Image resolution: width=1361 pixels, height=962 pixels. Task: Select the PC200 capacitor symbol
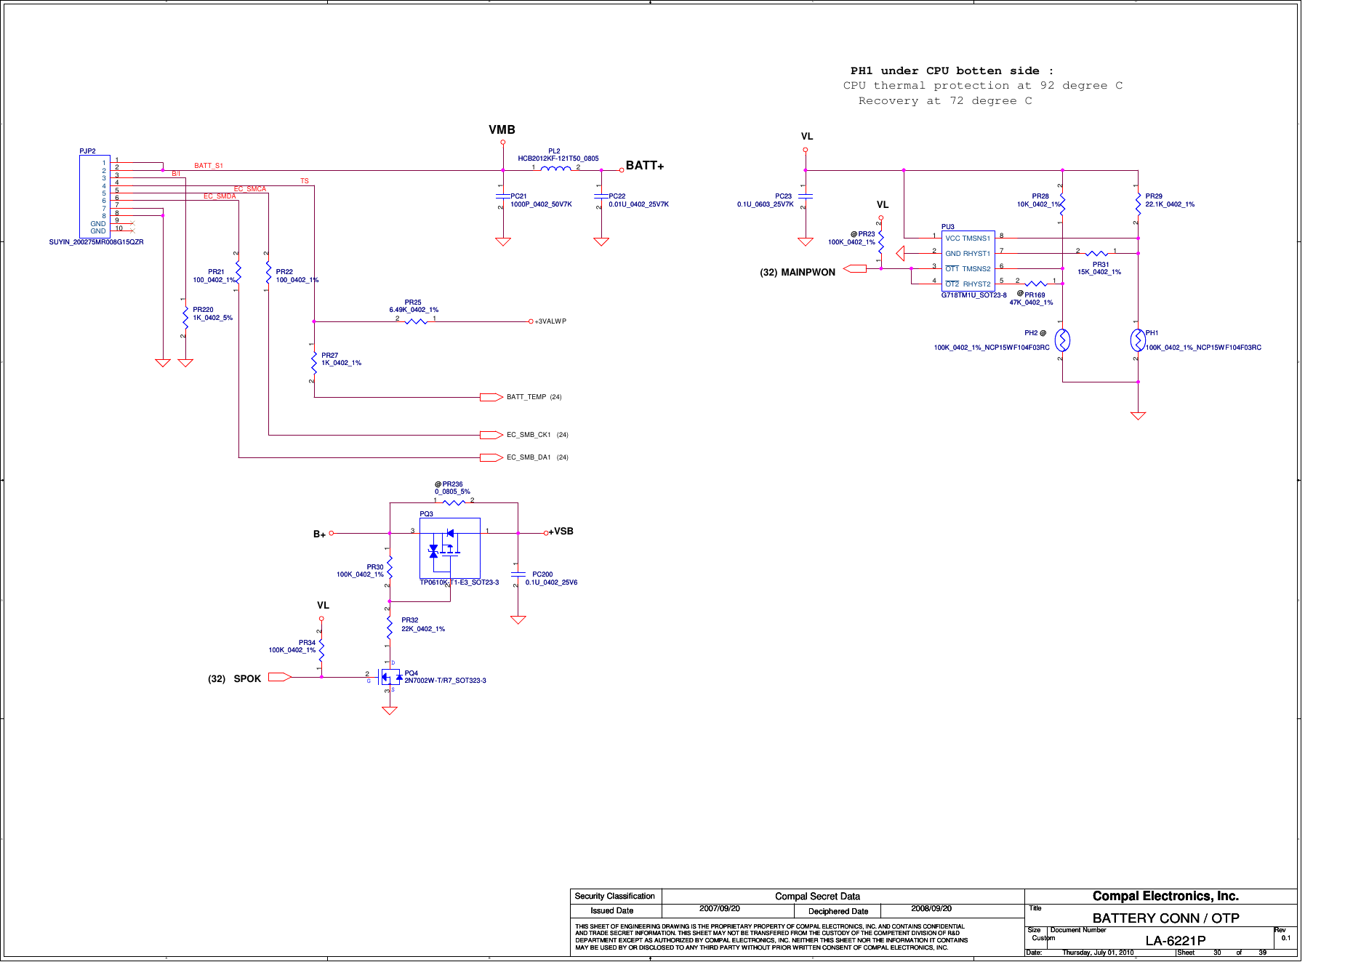coord(518,574)
